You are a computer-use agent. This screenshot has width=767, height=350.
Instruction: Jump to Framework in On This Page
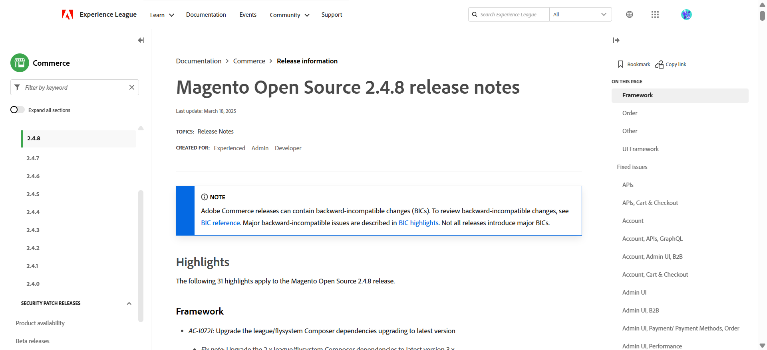pyautogui.click(x=680, y=95)
